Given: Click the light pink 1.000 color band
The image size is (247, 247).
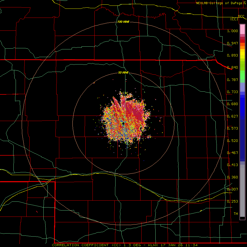Looking at the screenshot, I should pos(242,29).
